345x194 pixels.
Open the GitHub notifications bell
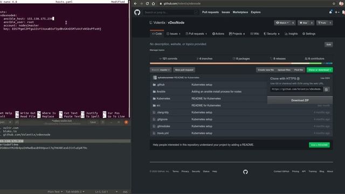330,12
